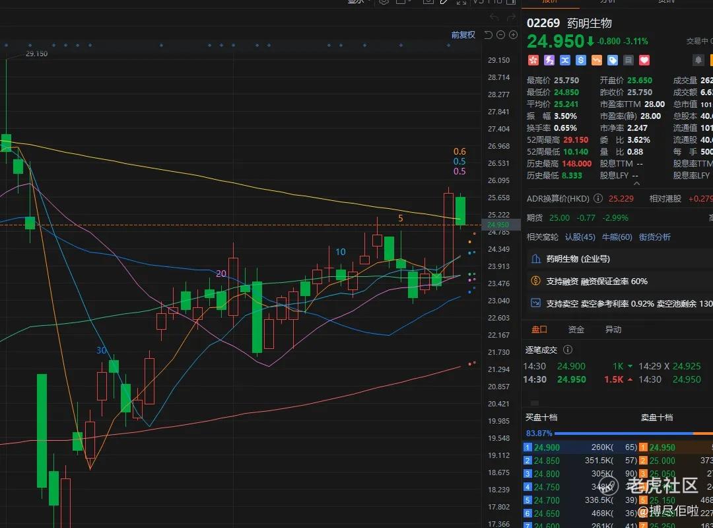Open the 认股(45) warrants link

pos(580,237)
